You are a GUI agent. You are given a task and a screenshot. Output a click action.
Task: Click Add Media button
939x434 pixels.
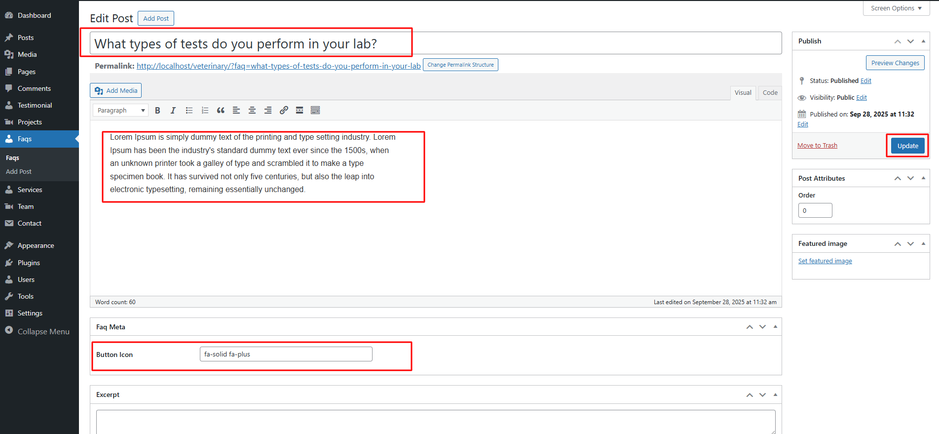click(115, 90)
